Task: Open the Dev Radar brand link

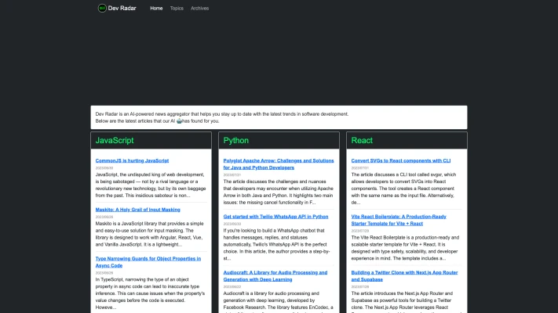Action: point(117,8)
